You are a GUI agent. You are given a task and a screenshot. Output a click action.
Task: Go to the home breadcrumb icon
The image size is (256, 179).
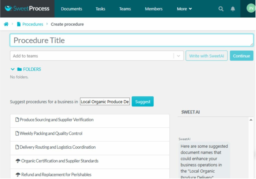coord(6,24)
